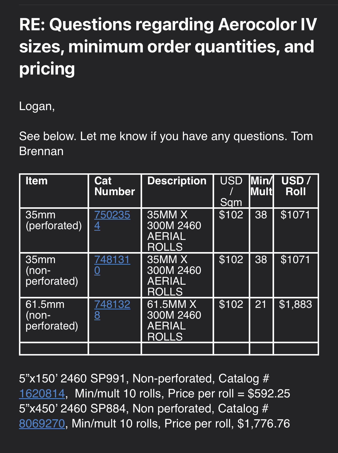The width and height of the screenshot is (338, 453).
Task: Click the '35mm (perforated)' item cell
Action: coord(53,220)
